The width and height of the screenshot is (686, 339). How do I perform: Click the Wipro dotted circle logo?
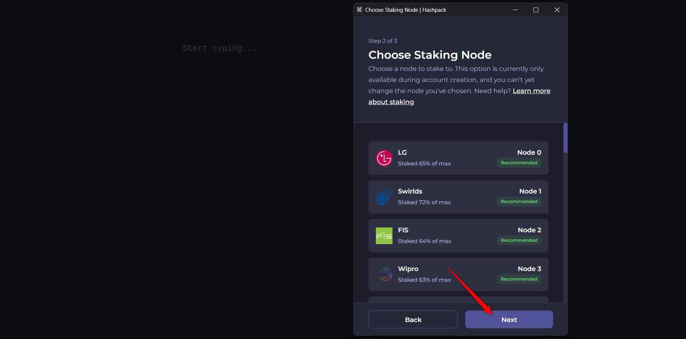pos(384,274)
